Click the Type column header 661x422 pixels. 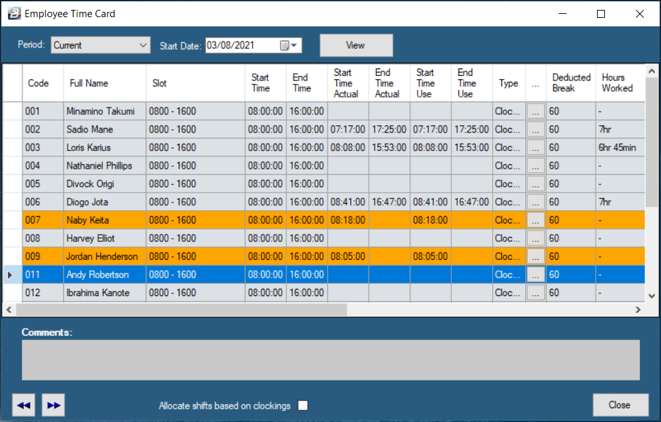coord(509,83)
